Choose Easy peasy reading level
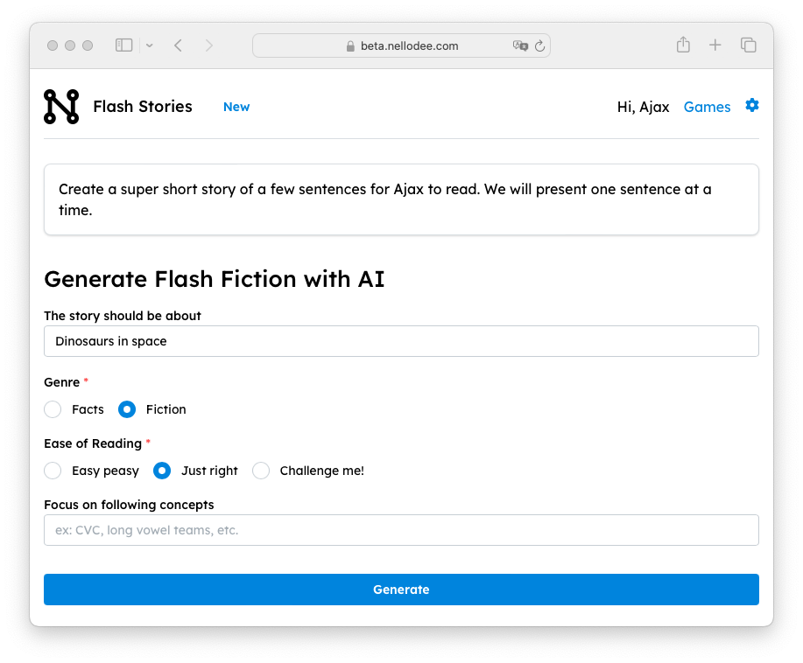Viewport: 803px width, 663px height. pyautogui.click(x=53, y=471)
